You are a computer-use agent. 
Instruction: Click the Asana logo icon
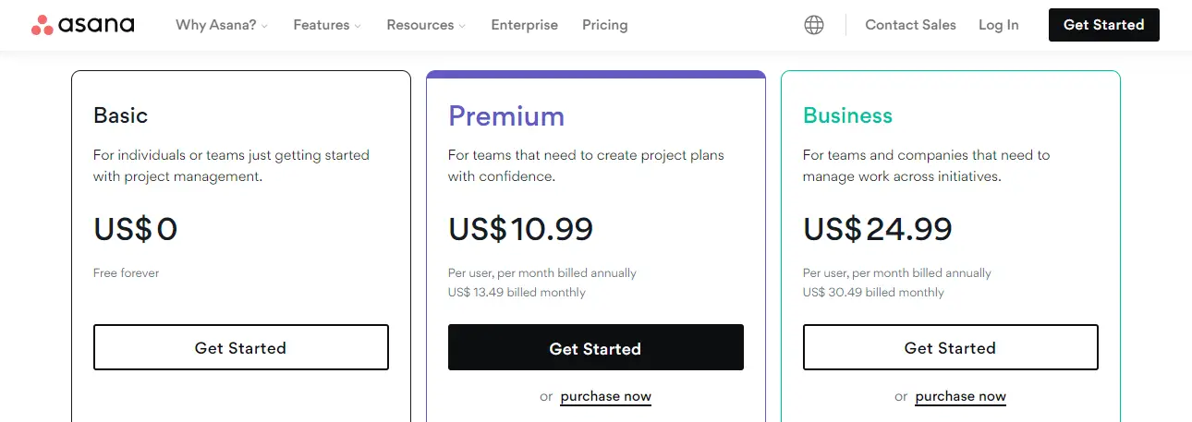point(42,25)
